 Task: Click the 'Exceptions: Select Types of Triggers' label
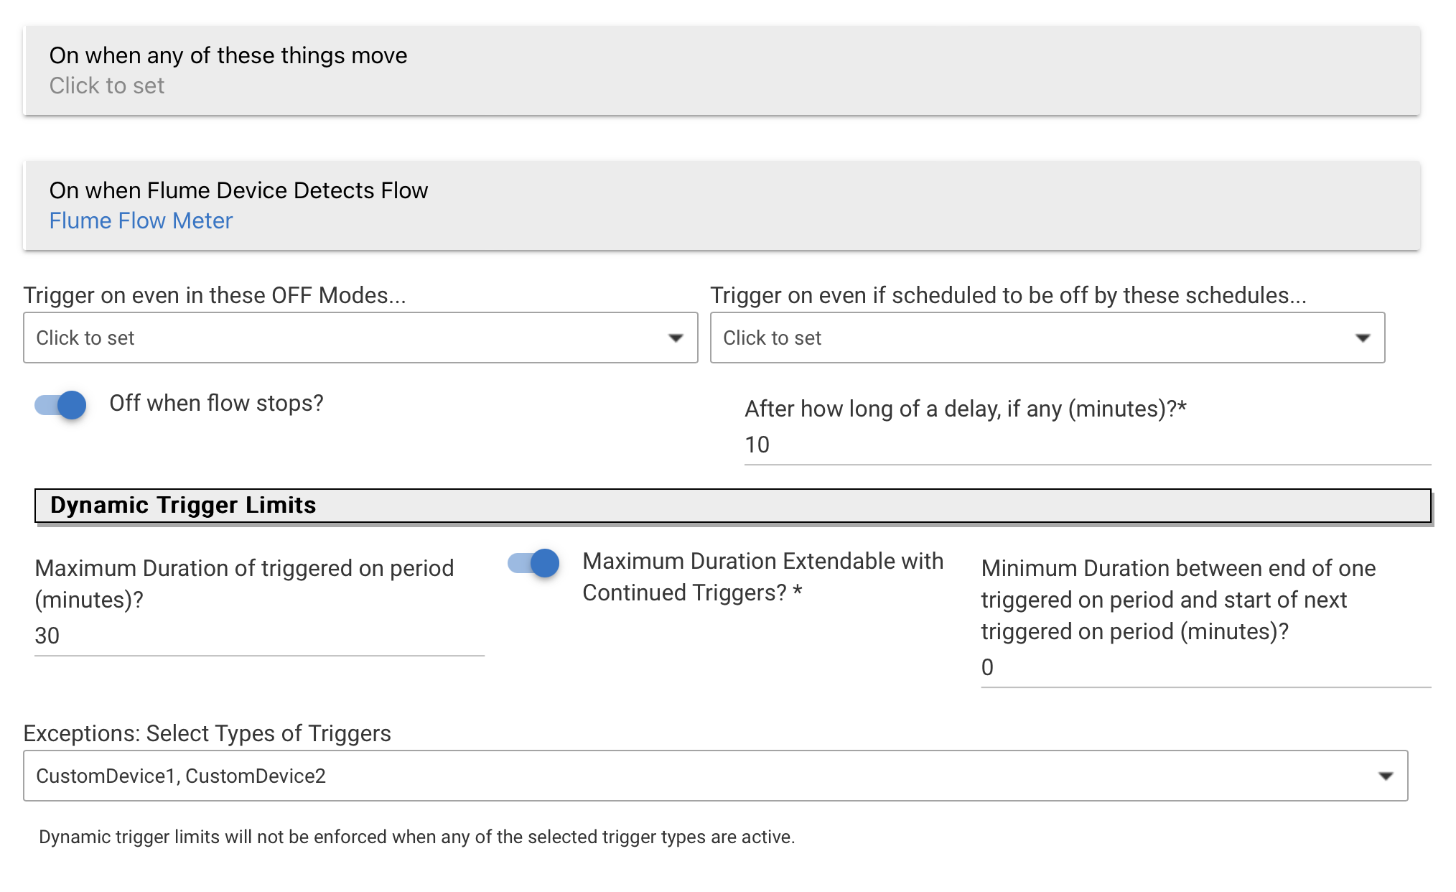(207, 733)
